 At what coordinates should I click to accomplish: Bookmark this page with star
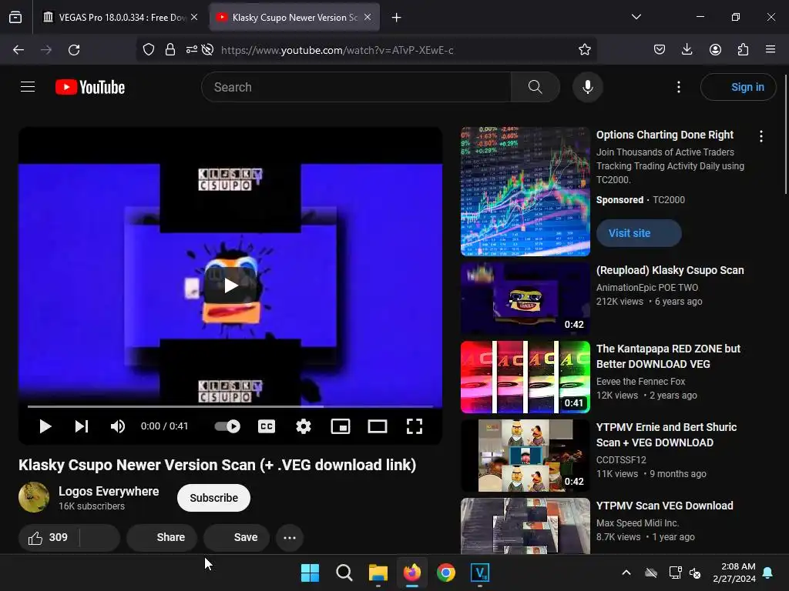click(x=584, y=50)
